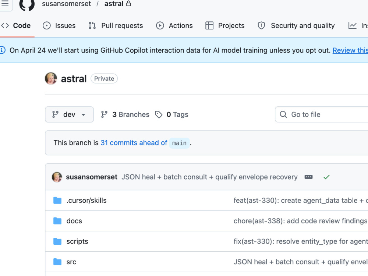View 3 Branches list

125,114
